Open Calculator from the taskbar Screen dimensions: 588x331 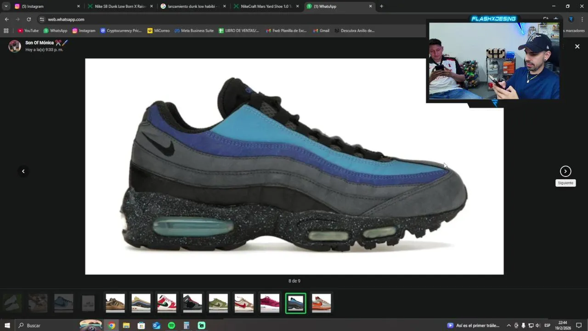tap(187, 325)
